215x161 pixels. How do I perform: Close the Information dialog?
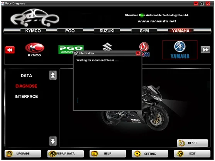138,53
